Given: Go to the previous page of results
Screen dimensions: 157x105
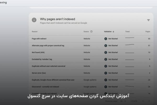Looking at the screenshot, I should (143, 101).
